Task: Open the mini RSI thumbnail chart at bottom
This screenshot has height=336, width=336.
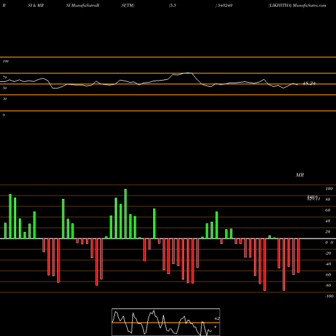Action: click(x=166, y=322)
